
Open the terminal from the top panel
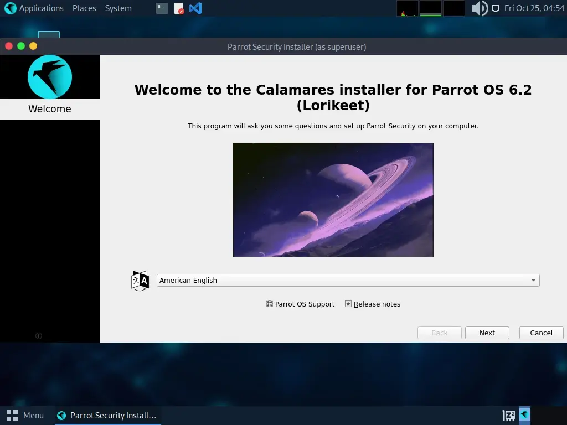pyautogui.click(x=161, y=8)
